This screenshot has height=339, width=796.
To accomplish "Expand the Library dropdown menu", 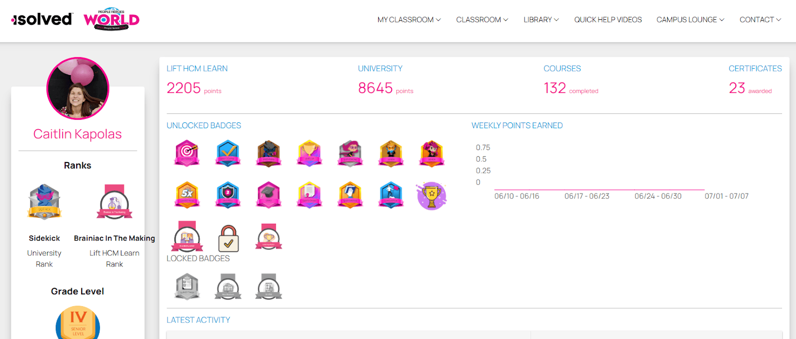I will (541, 20).
